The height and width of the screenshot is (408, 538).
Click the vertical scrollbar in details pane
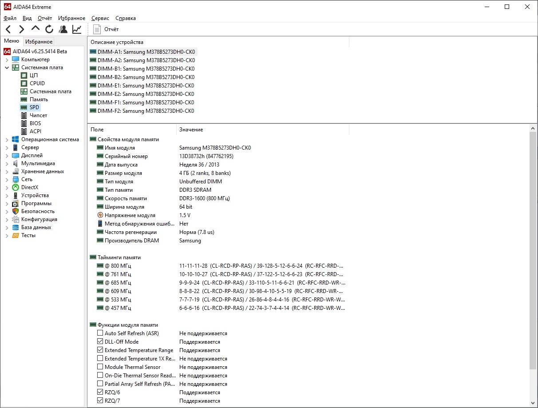[533, 251]
